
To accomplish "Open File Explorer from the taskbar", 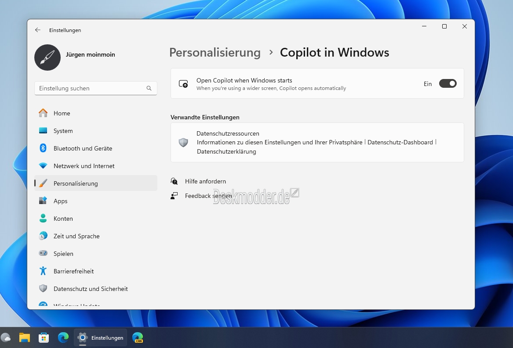I will 25,337.
